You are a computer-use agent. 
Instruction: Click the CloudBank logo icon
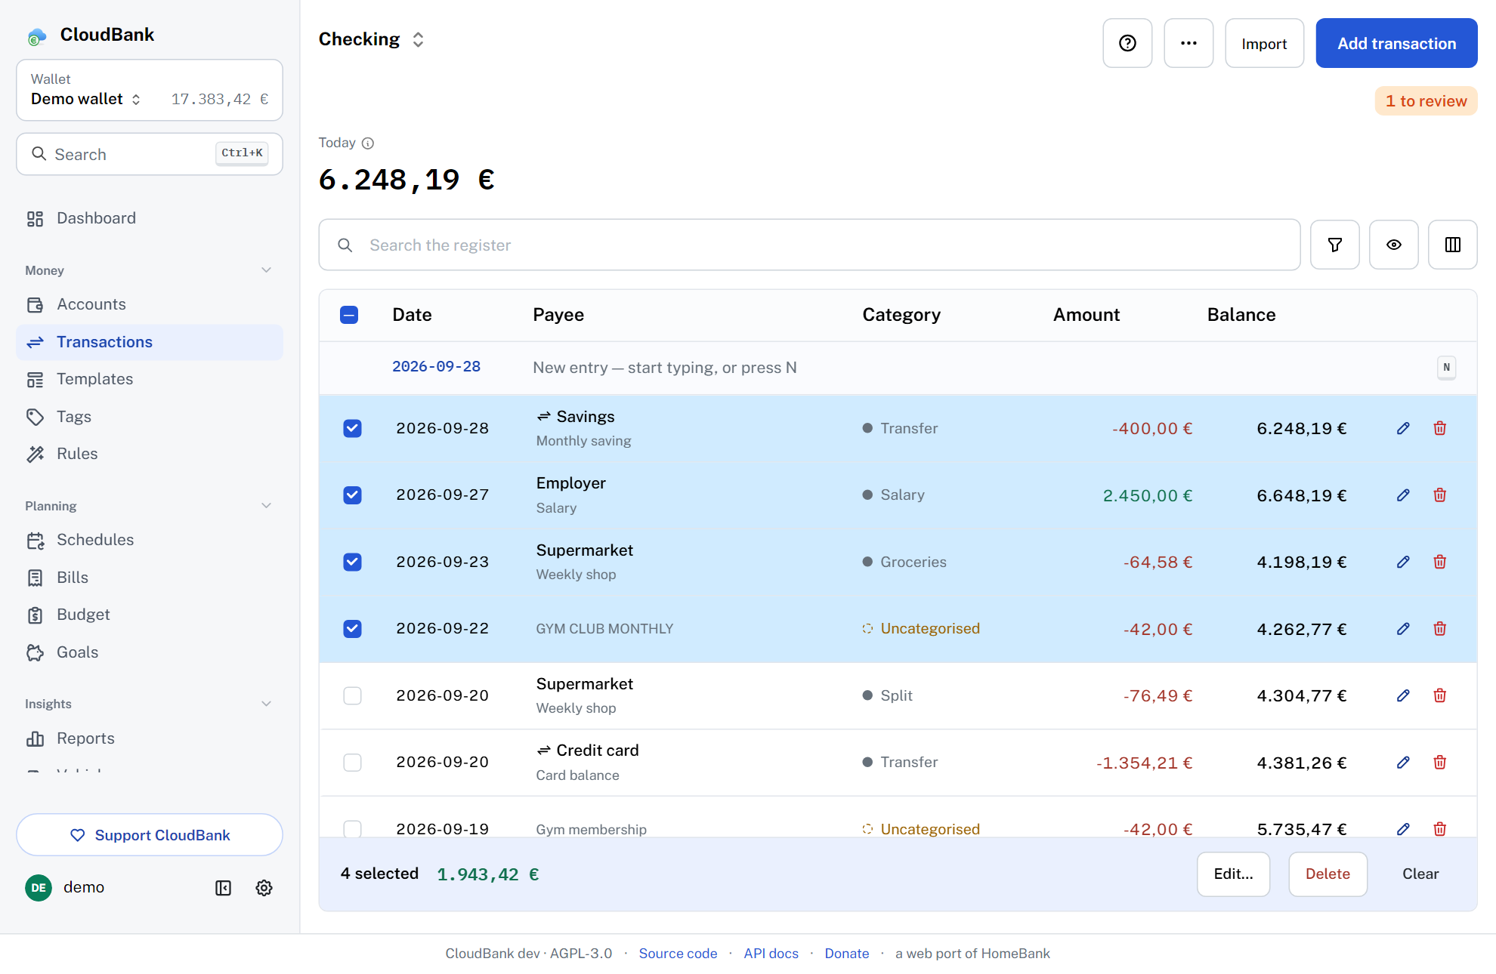pos(37,35)
